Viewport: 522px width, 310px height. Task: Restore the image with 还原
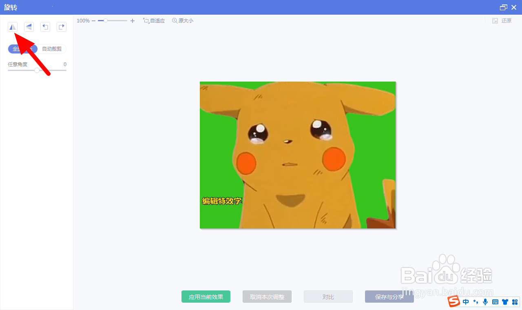[x=502, y=20]
